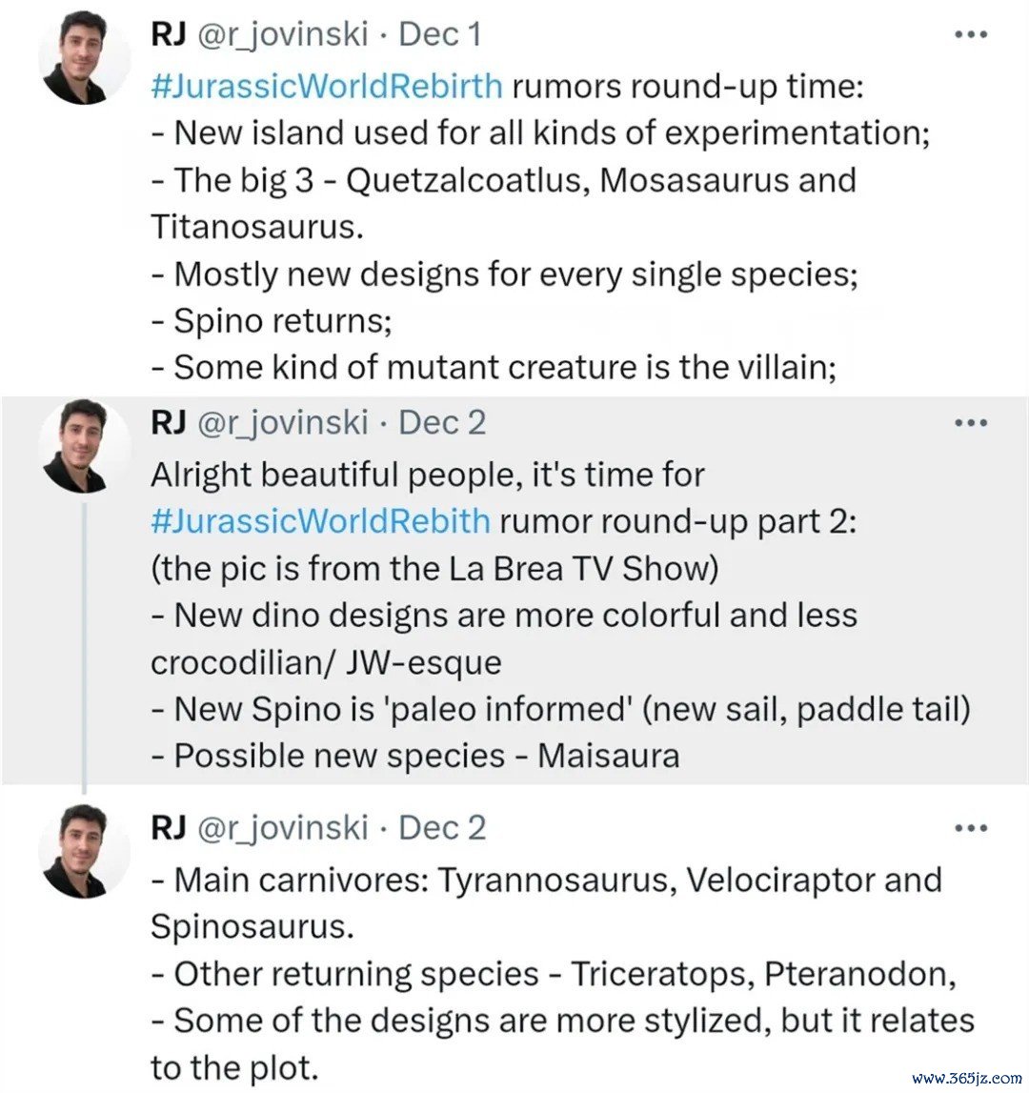Click the @r_jovinski handle on the Dec 1 tweet
The image size is (1029, 1093).
click(x=281, y=34)
